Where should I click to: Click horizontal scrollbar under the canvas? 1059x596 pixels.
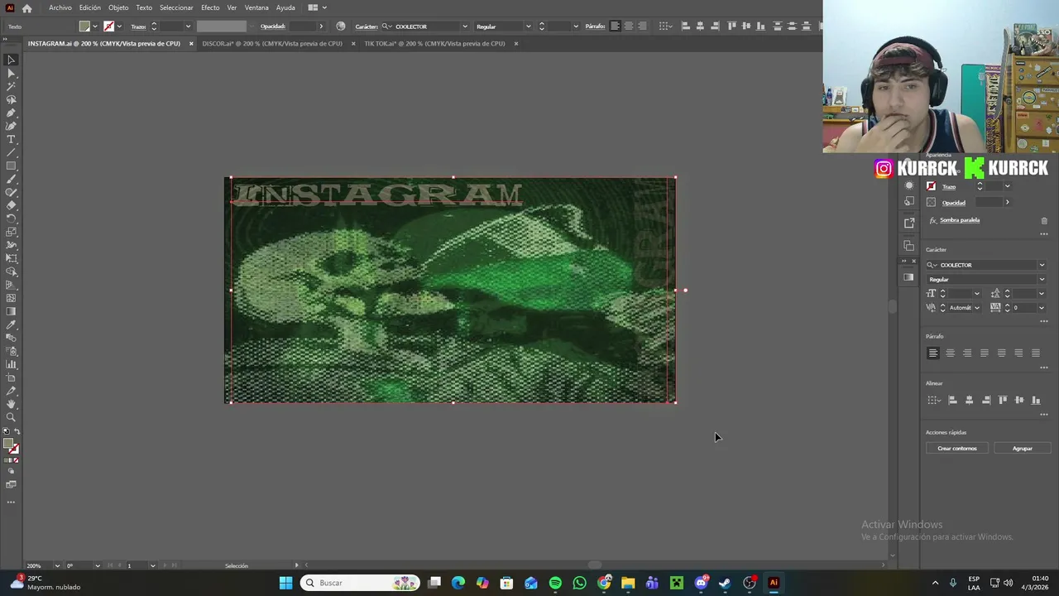coord(594,565)
